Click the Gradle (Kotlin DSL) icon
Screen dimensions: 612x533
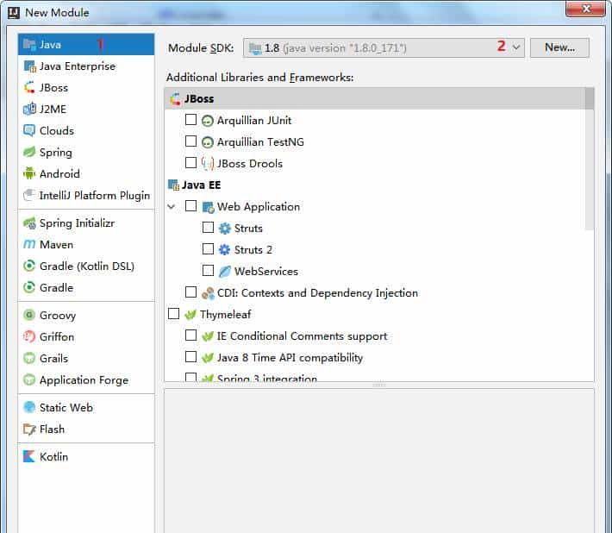tap(29, 266)
